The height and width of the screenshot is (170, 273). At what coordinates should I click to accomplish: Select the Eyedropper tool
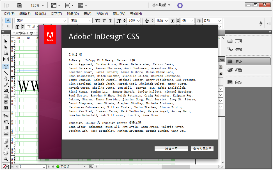(6, 147)
